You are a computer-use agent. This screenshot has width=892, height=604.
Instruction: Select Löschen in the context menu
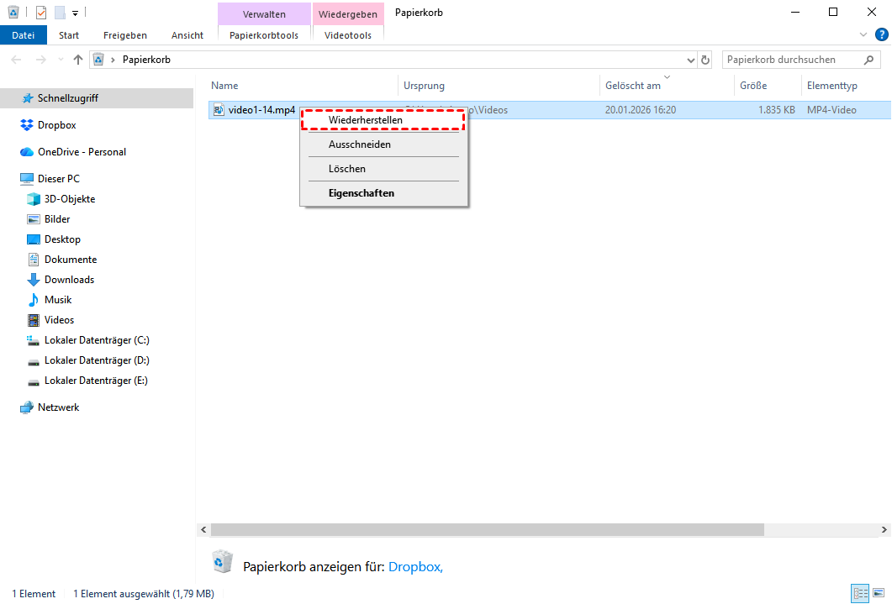347,169
